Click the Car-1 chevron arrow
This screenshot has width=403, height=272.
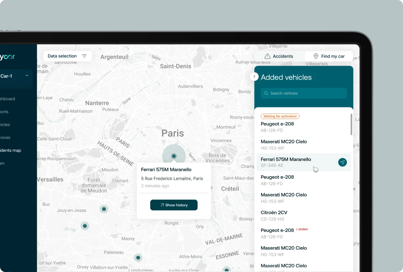pos(27,76)
